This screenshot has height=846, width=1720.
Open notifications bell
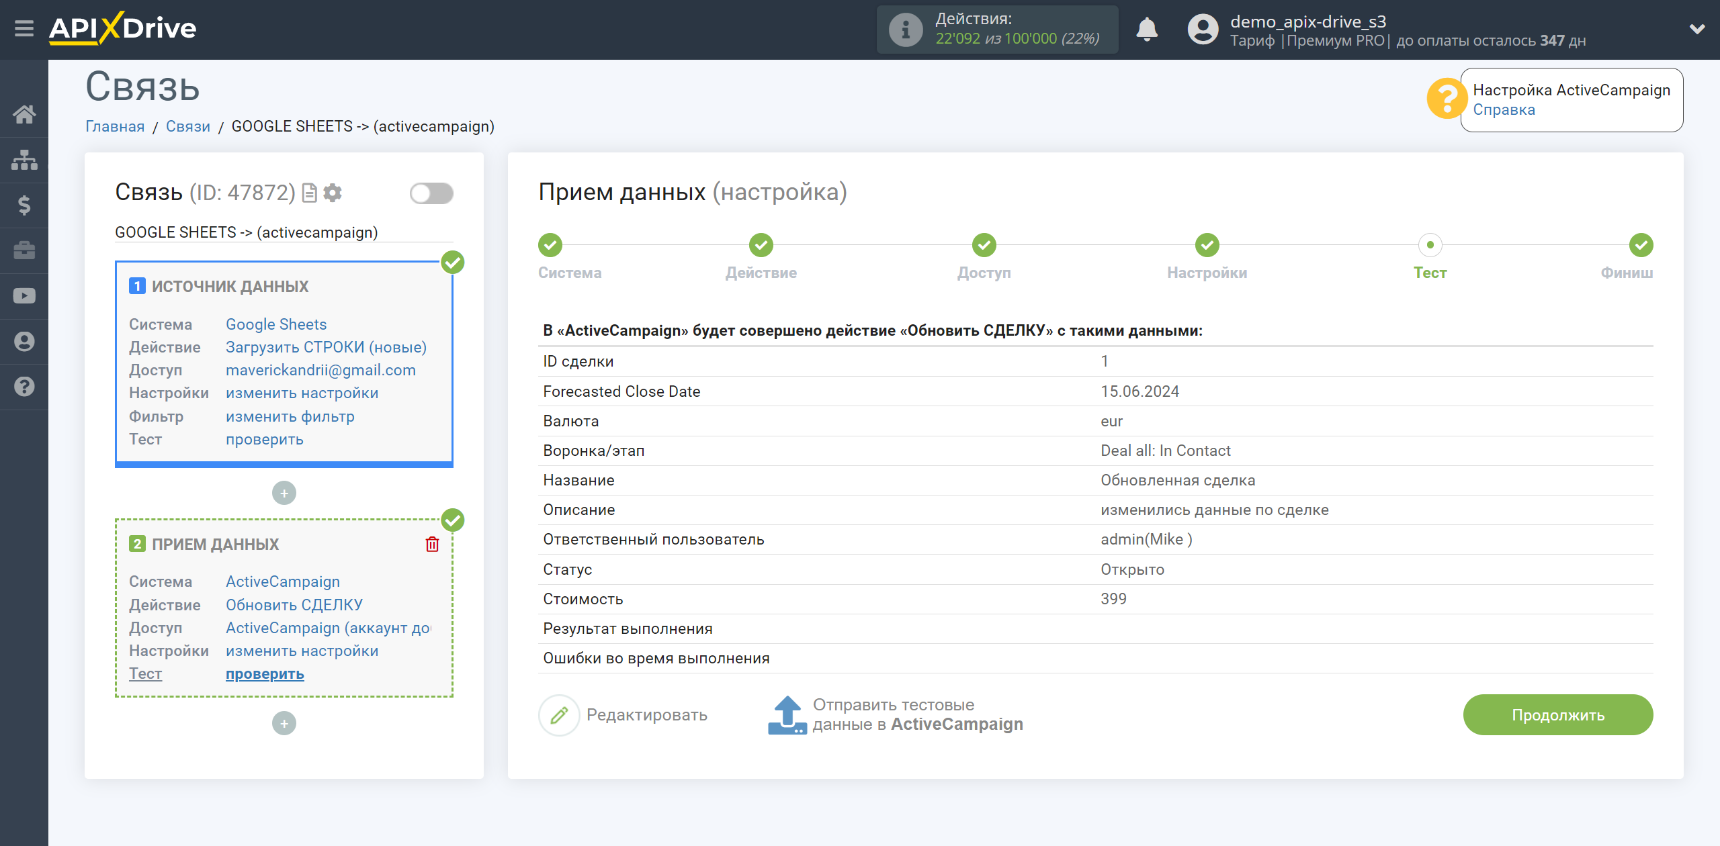click(1147, 30)
